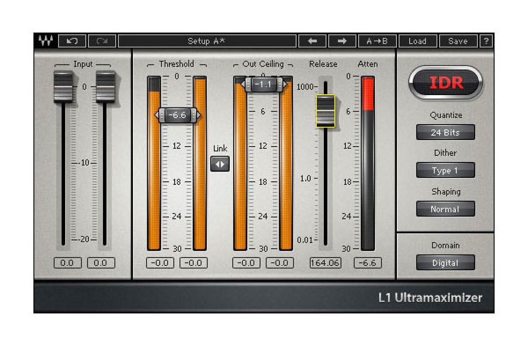
Task: Click right Out Ceiling readout -0.0
Action: pos(280,263)
